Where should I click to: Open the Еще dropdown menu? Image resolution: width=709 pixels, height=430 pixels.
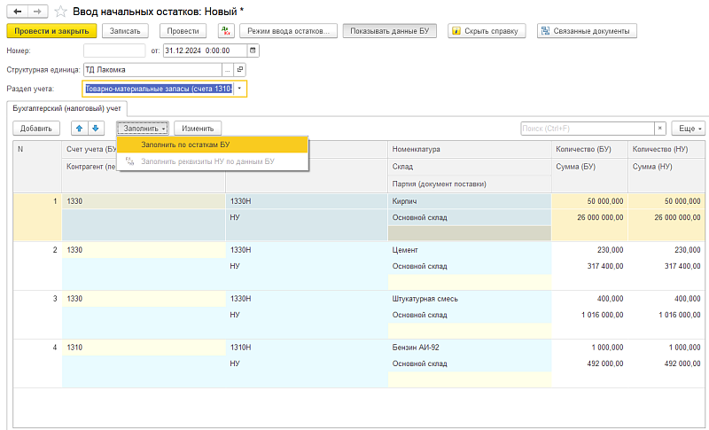pos(688,129)
